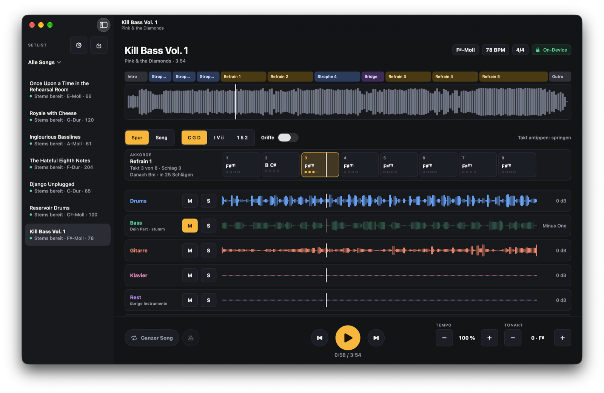This screenshot has height=393, width=604.
Task: Unmute the Bass track
Action: [190, 226]
